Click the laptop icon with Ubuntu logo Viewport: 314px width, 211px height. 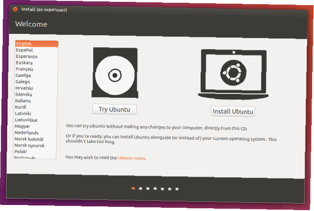233,74
